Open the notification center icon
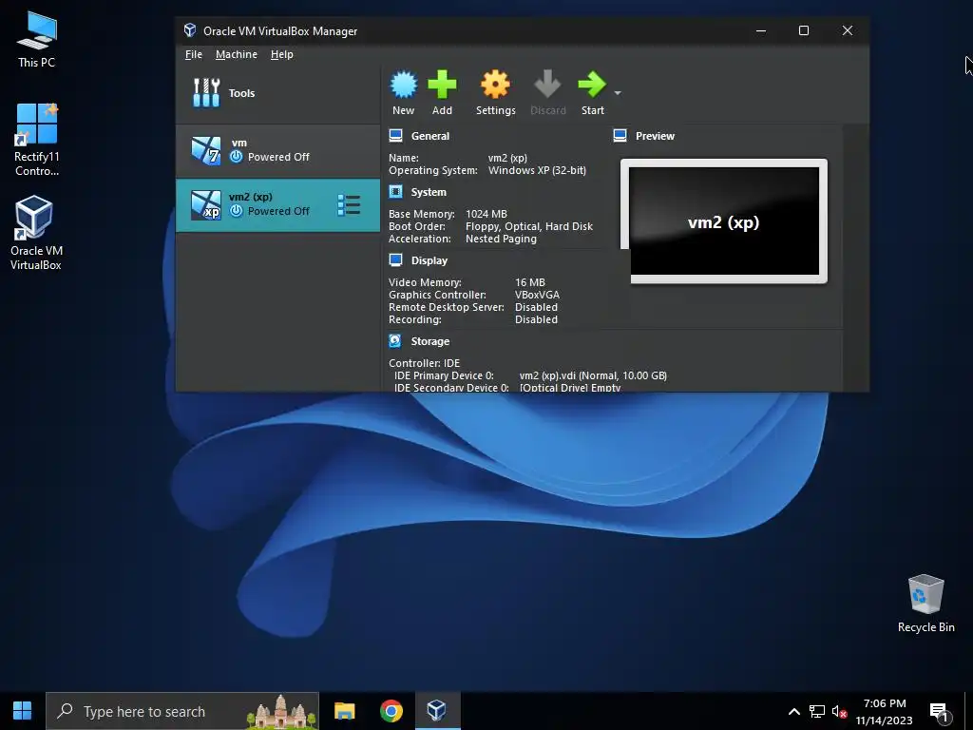Viewport: 973px width, 730px height. click(940, 711)
